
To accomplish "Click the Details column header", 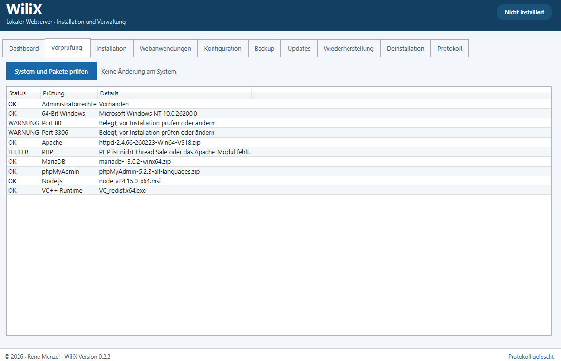I will point(174,93).
